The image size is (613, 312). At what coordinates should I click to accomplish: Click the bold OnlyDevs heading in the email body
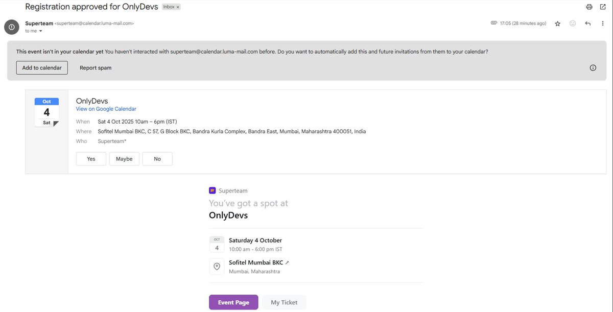(228, 215)
